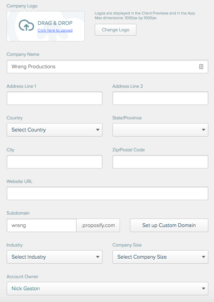
Task: Click the wrang subdomain field
Action: pyautogui.click(x=42, y=225)
